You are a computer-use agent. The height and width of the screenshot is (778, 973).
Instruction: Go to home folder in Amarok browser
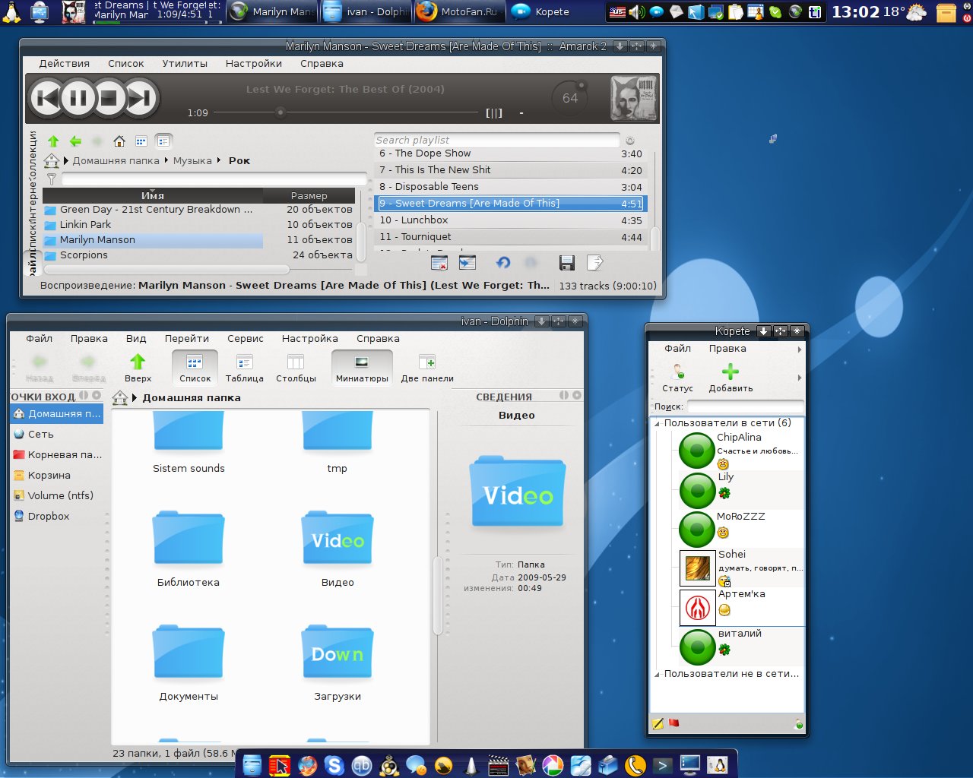pos(119,141)
